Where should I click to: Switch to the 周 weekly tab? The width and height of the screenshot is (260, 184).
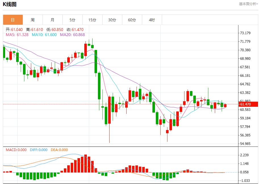[33, 20]
